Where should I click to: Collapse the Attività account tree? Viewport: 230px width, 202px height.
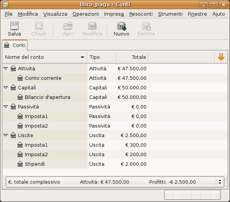(6, 69)
